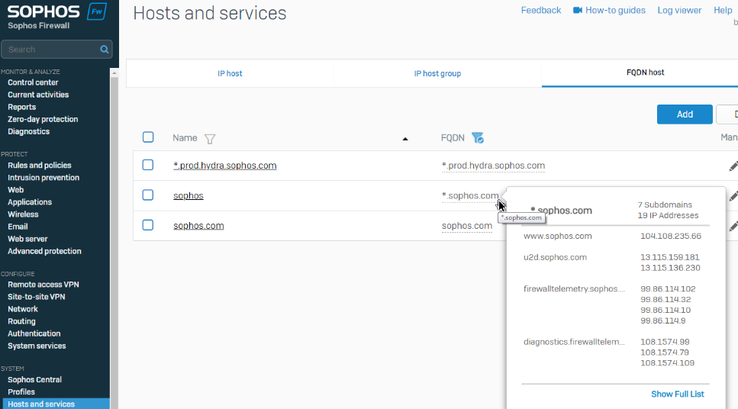738x409 pixels.
Task: Select the FQDN host tab
Action: [645, 72]
